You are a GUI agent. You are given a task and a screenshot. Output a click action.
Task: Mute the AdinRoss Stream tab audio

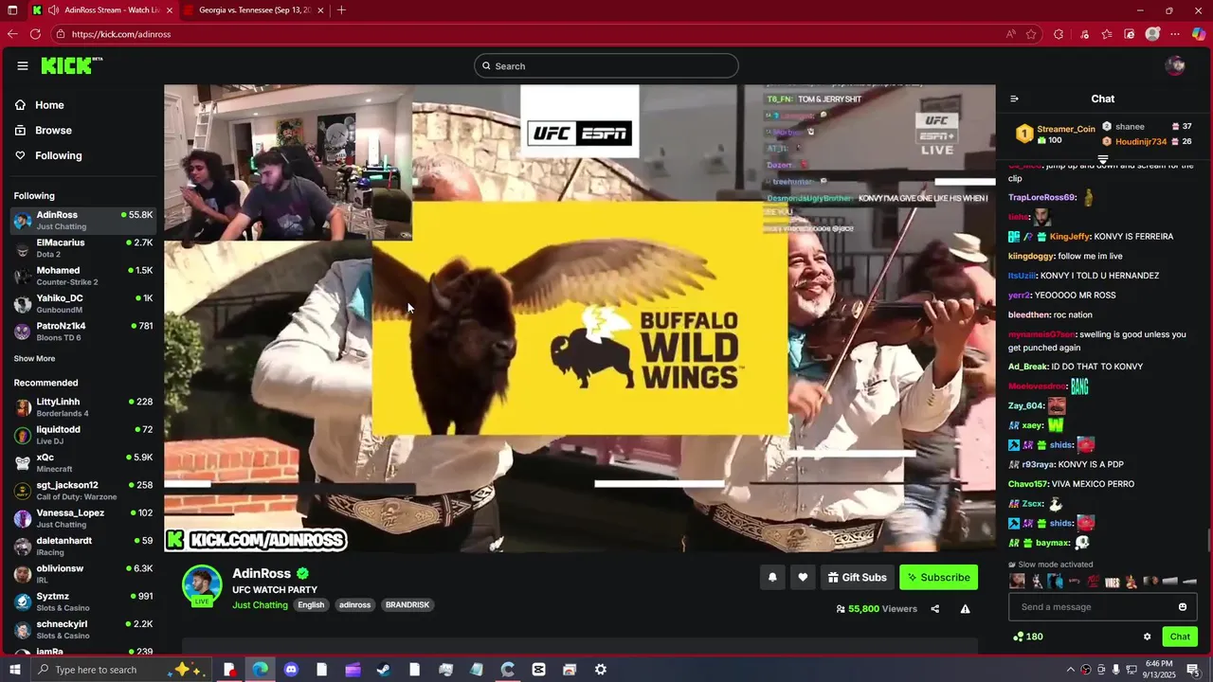(53, 10)
